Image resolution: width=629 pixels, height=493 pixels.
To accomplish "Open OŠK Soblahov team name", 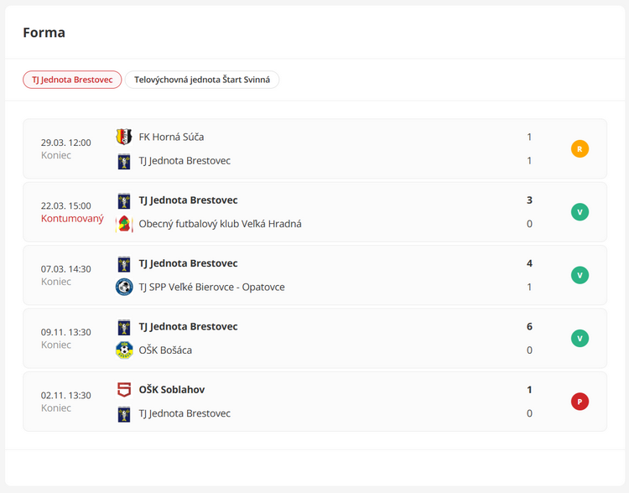I will pos(172,390).
